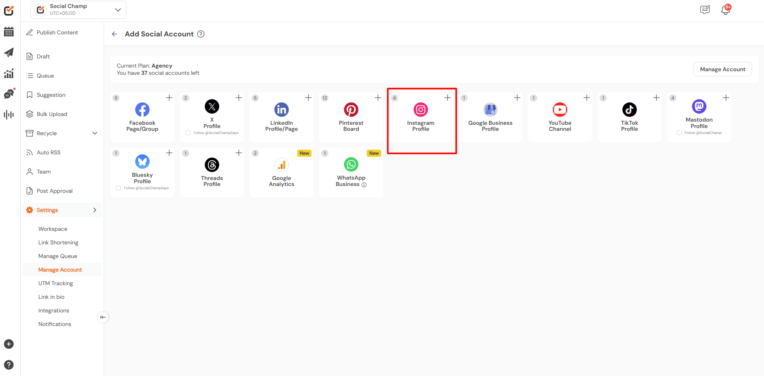Tick Follow @SocialChamp under Mastodon Profile

[x=679, y=133]
